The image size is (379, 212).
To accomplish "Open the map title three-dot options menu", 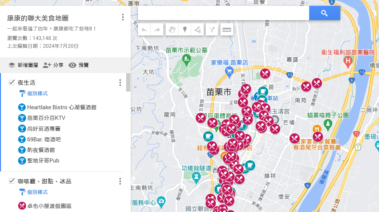I will 123,17.
